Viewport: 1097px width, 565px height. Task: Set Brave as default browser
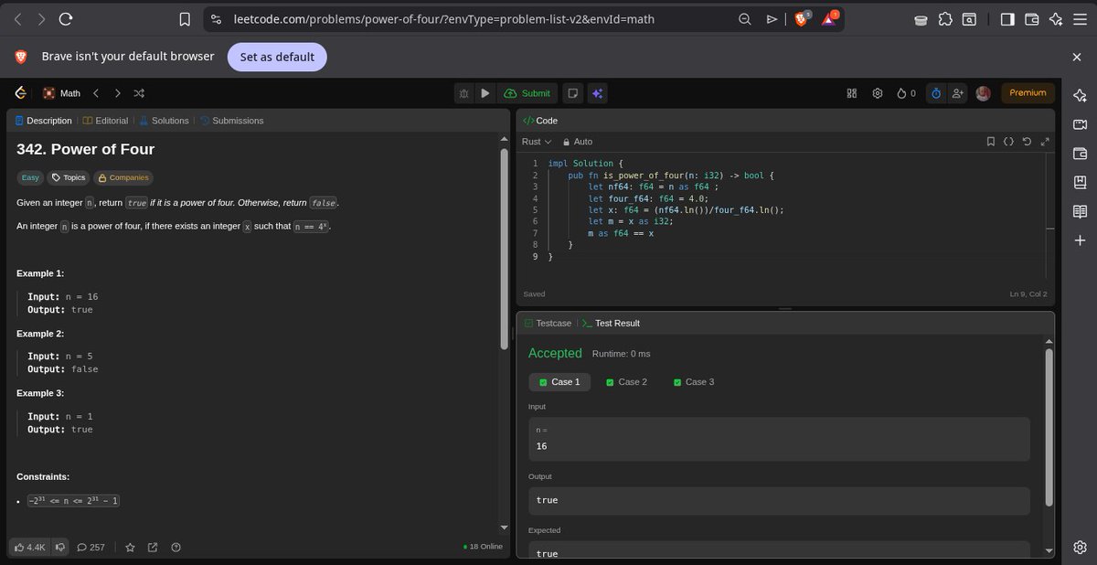click(x=277, y=57)
